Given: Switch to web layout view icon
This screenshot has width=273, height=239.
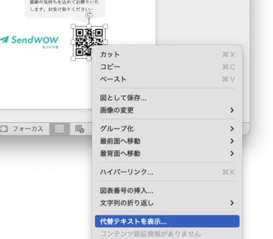Looking at the screenshot, I should tap(79, 129).
